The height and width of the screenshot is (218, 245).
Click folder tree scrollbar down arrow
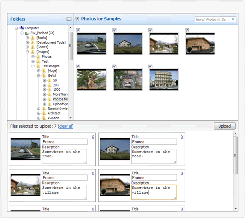70,118
